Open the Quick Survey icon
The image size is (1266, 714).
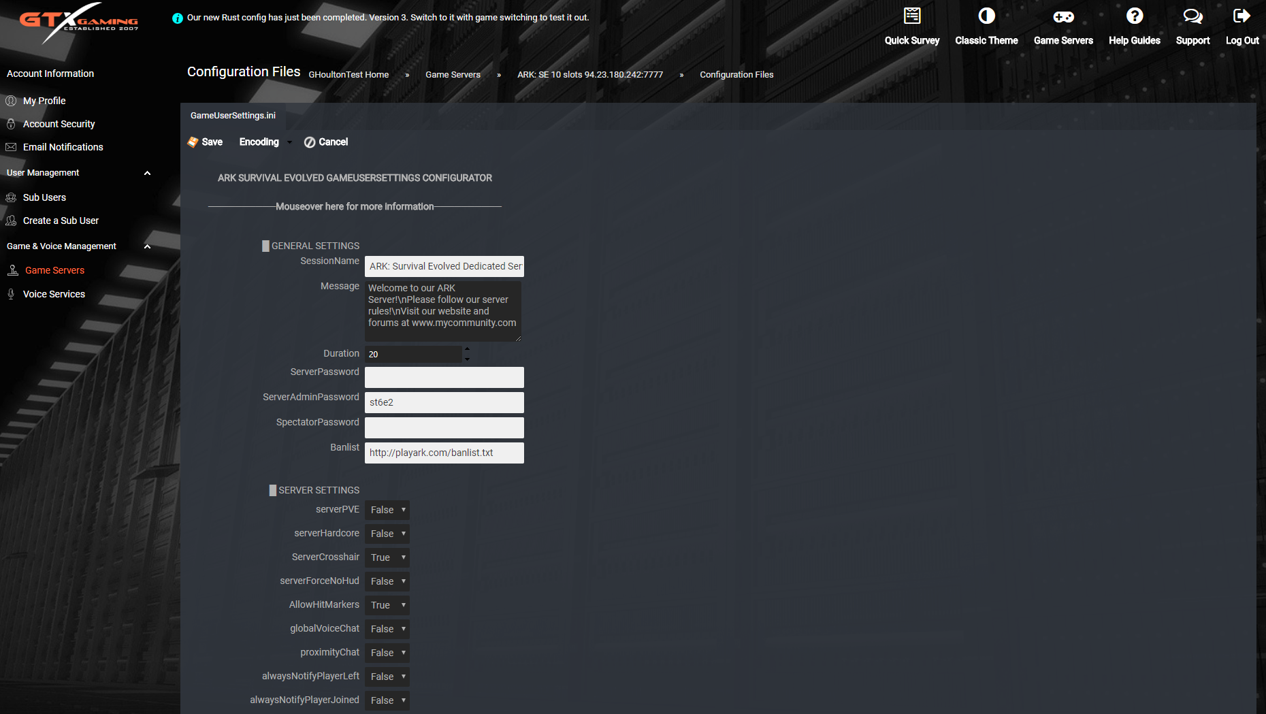point(912,16)
